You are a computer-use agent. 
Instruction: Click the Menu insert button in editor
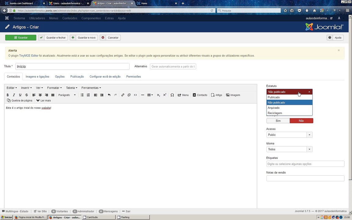point(183,95)
